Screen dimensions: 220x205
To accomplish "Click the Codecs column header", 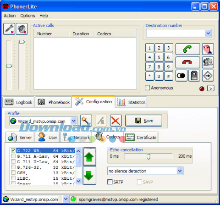I will [115, 34].
